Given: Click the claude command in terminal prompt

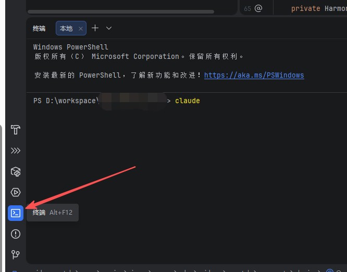Looking at the screenshot, I should point(188,101).
